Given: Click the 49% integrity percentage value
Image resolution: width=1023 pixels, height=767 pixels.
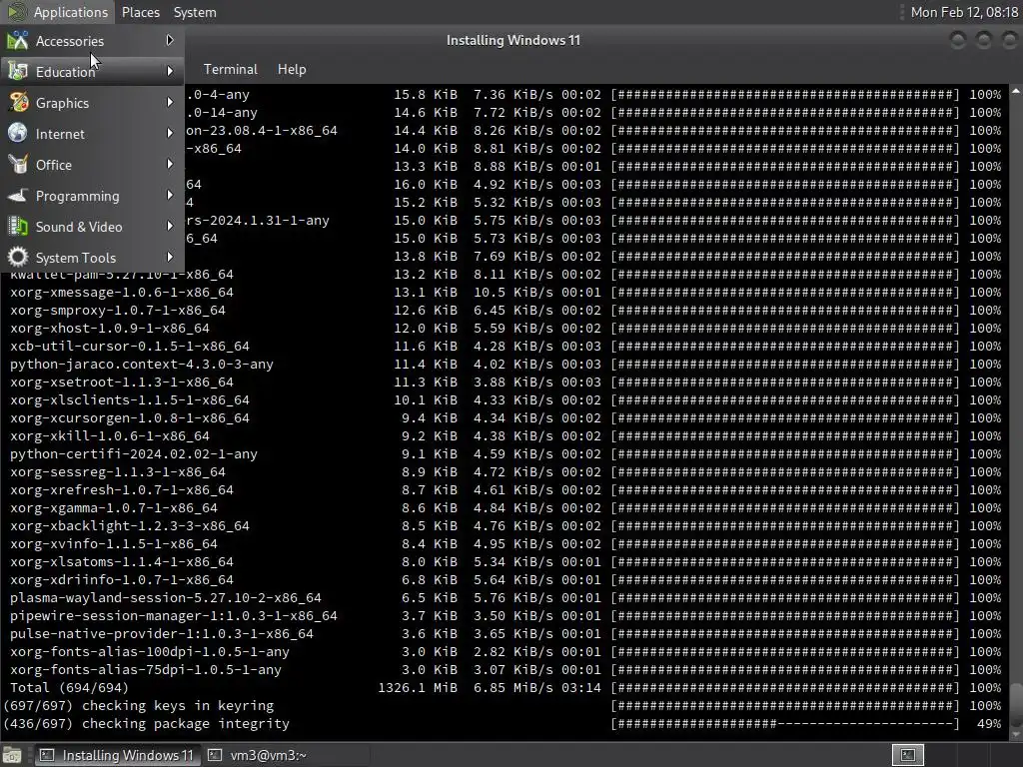Looking at the screenshot, I should click(x=989, y=723).
